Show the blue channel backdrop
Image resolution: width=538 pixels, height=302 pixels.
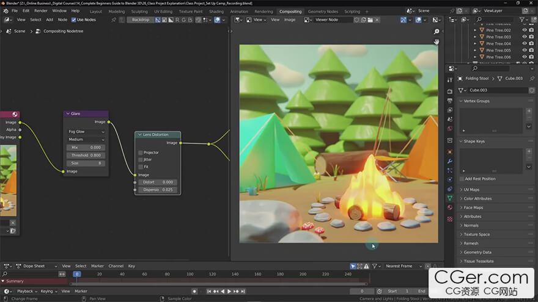[x=190, y=20]
